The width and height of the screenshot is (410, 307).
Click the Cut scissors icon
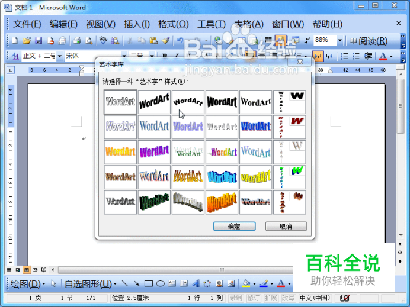pyautogui.click(x=130, y=40)
